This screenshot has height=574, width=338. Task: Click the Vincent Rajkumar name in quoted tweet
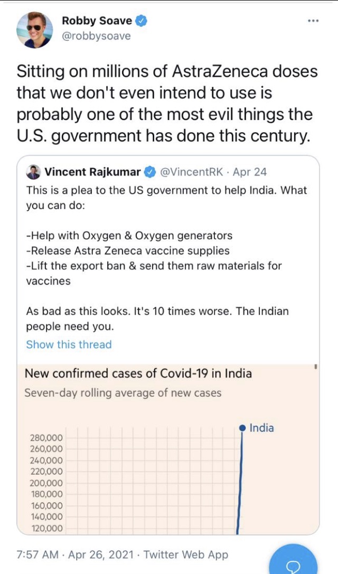(x=92, y=172)
